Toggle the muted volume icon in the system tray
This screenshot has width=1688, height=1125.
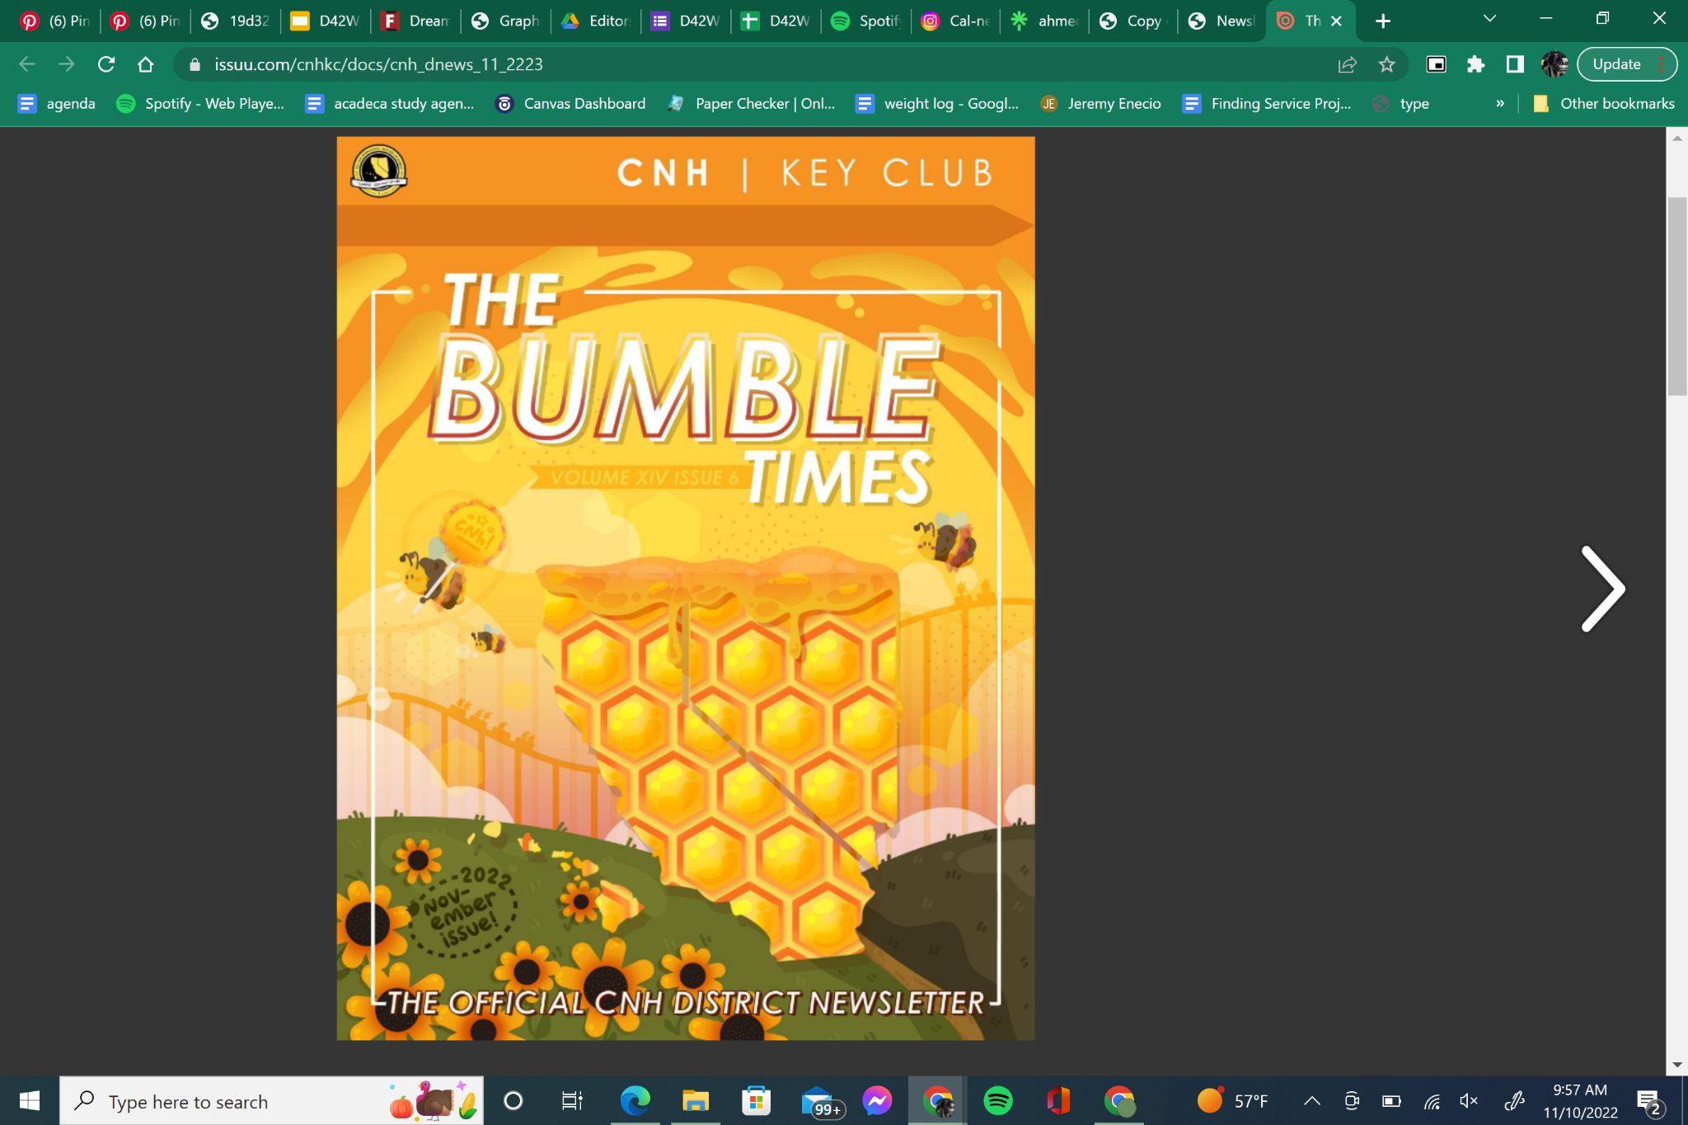[1469, 1101]
